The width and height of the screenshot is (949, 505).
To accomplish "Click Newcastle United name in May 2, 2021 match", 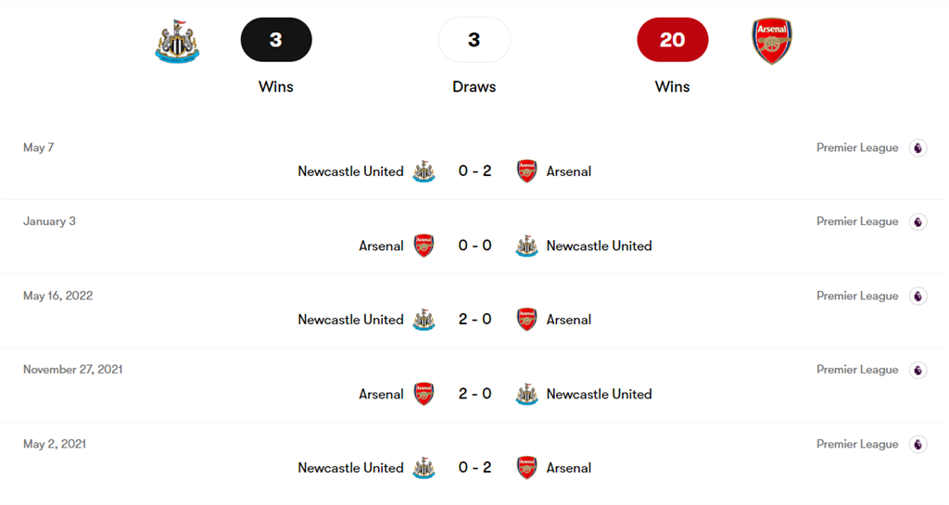I will point(350,468).
